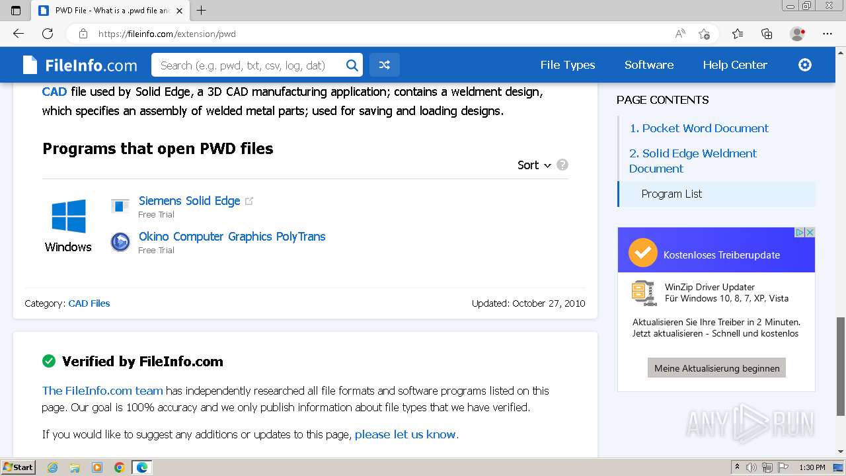
Task: Show hidden tray icons arrow
Action: pyautogui.click(x=737, y=467)
